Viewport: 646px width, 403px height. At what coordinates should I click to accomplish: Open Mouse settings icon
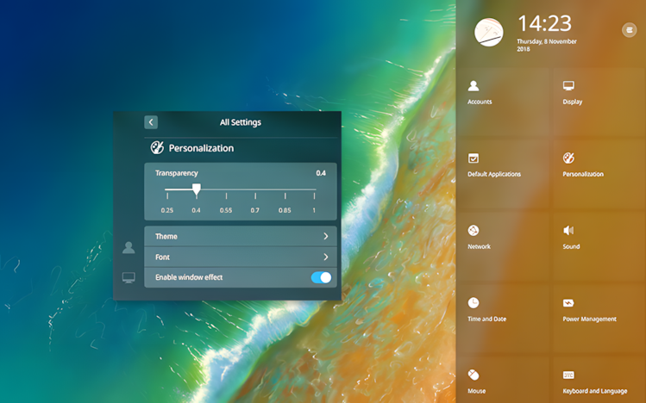point(474,375)
